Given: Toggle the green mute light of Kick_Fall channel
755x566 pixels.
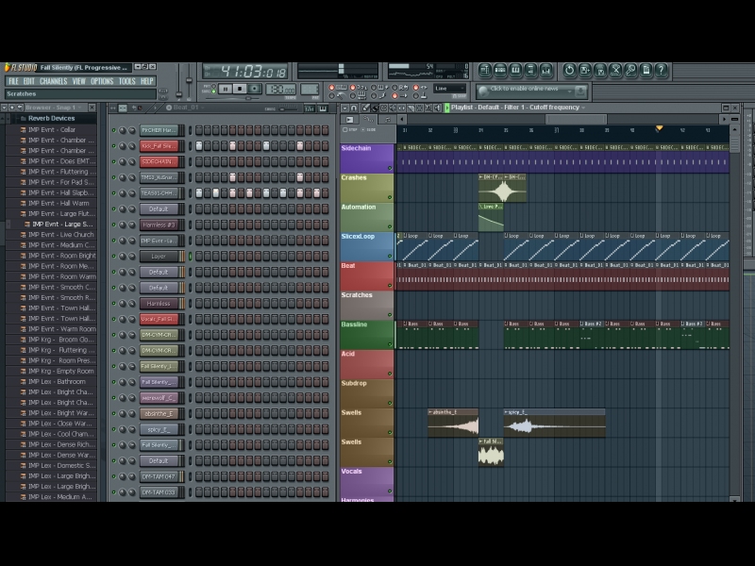Looking at the screenshot, I should pyautogui.click(x=113, y=146).
